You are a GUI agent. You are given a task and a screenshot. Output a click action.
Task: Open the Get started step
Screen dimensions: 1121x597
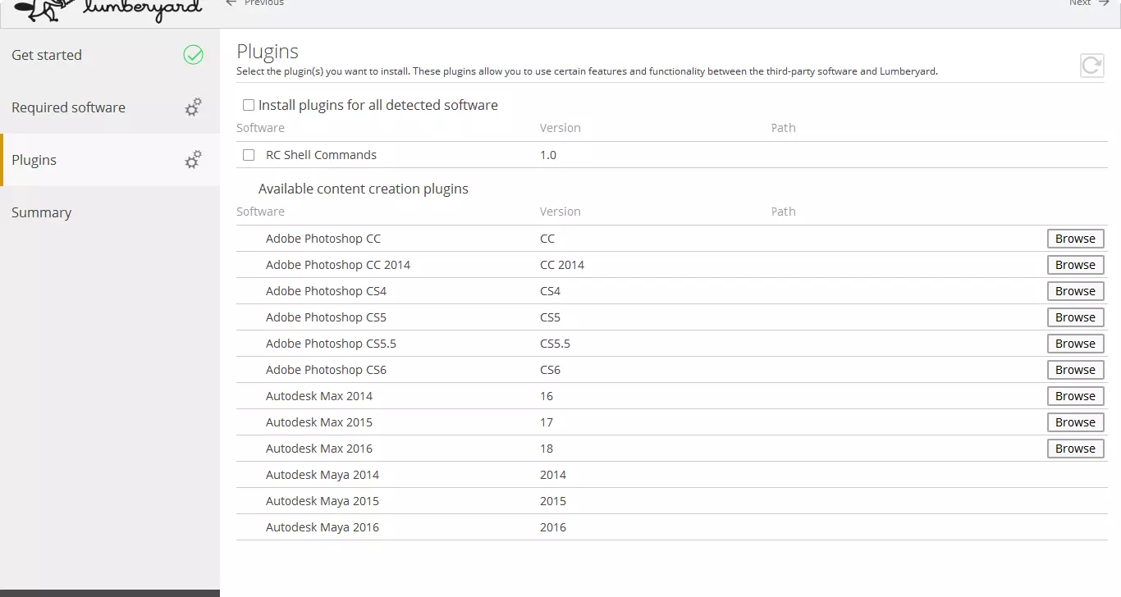click(x=47, y=55)
